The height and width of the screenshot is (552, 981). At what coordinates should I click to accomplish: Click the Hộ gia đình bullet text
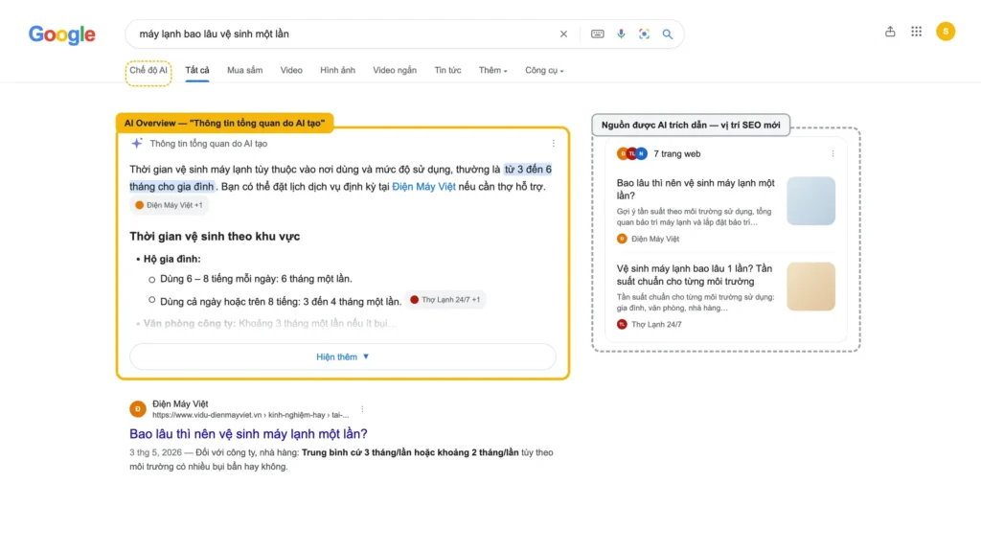(x=172, y=259)
